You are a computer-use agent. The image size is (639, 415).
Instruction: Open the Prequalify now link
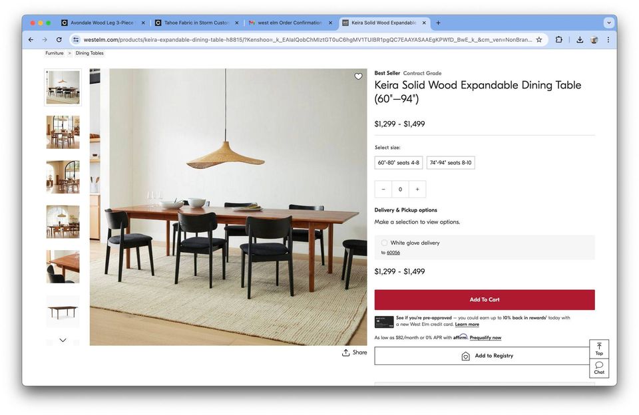click(x=485, y=338)
